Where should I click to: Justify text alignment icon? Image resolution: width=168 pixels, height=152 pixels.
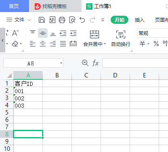coord(63,44)
